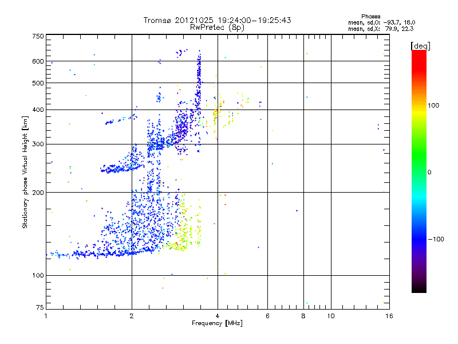
Task: Click the '100' y-axis tick label
Action: coord(38,276)
